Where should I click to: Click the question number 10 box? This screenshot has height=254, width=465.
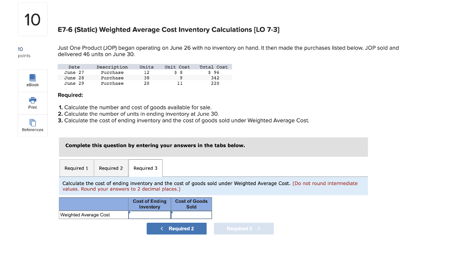33,20
